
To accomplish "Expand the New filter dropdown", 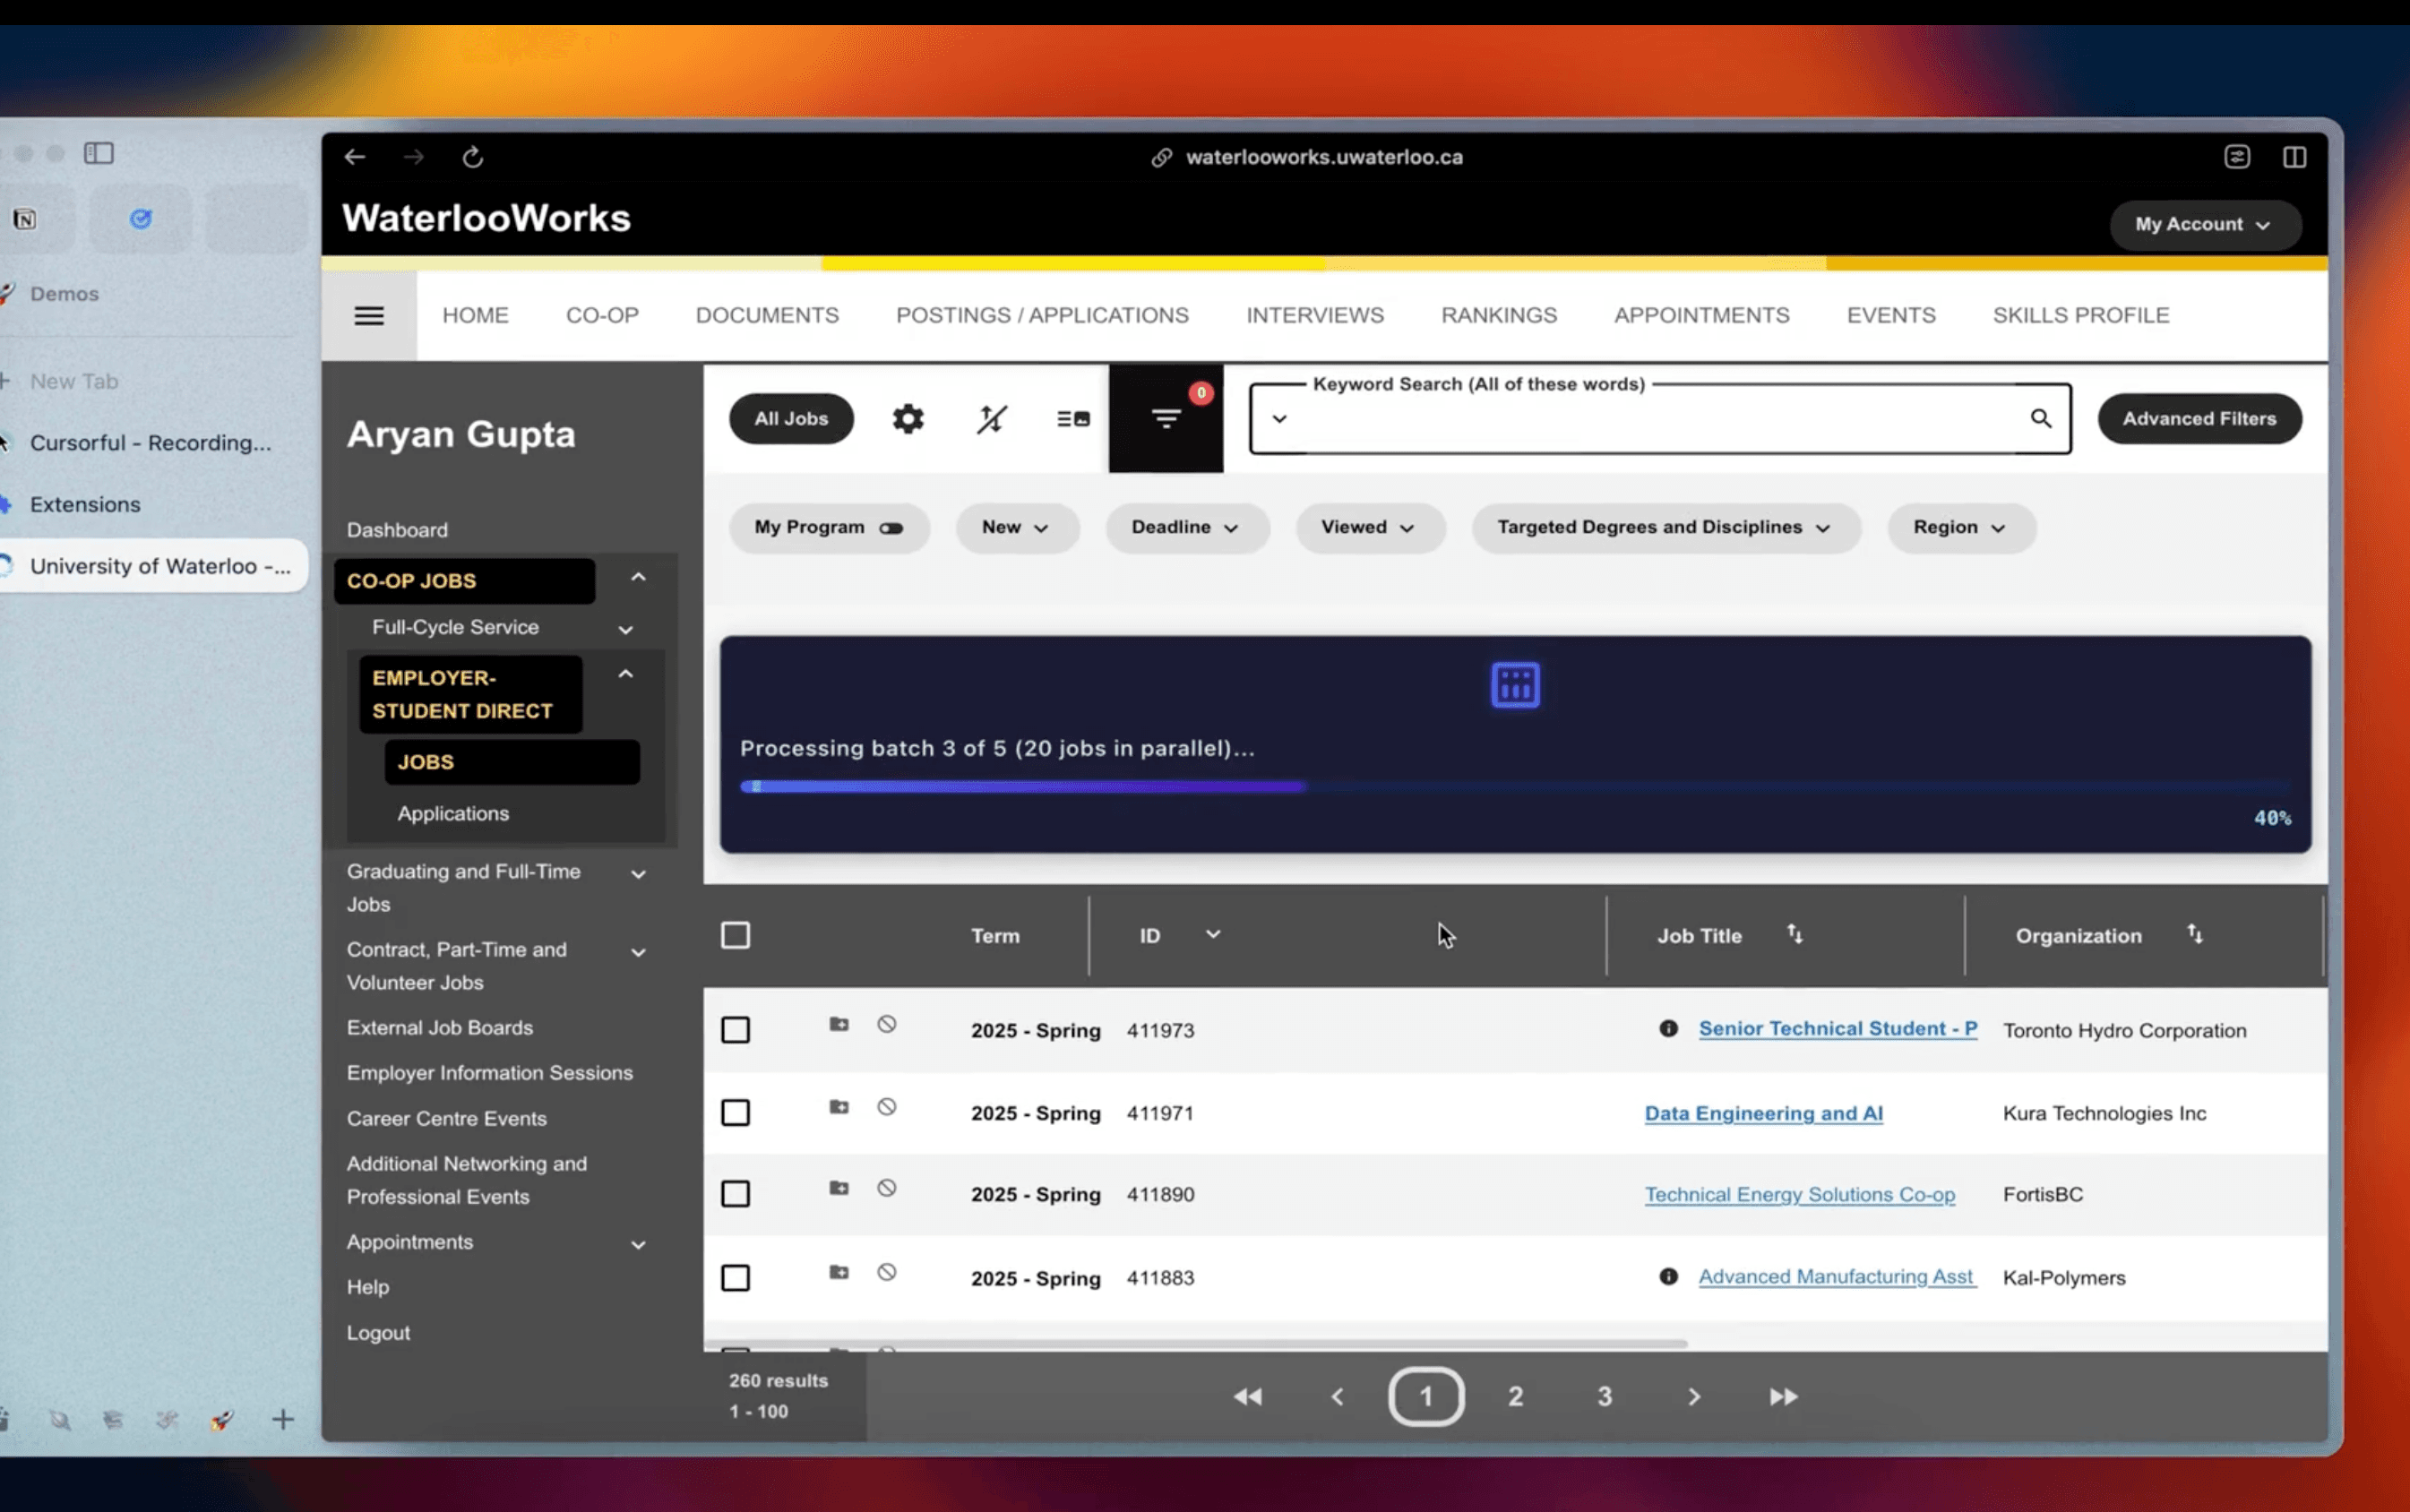I will click(1016, 528).
